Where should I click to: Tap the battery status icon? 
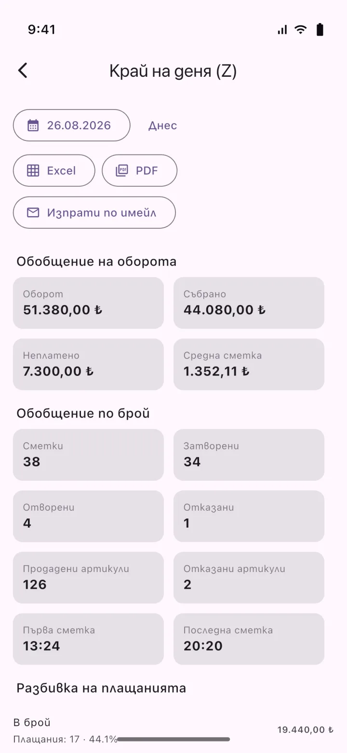320,30
